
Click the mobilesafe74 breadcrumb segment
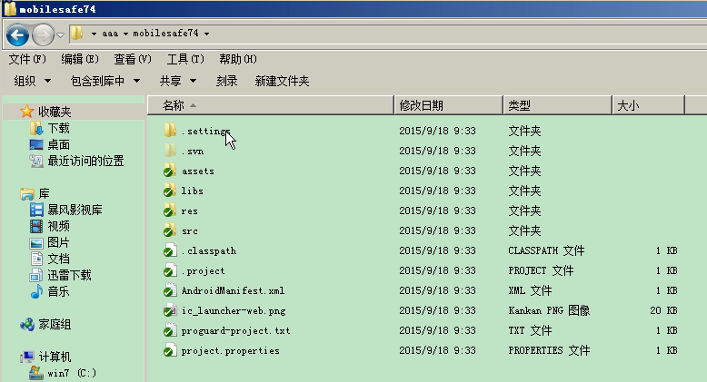click(x=165, y=34)
